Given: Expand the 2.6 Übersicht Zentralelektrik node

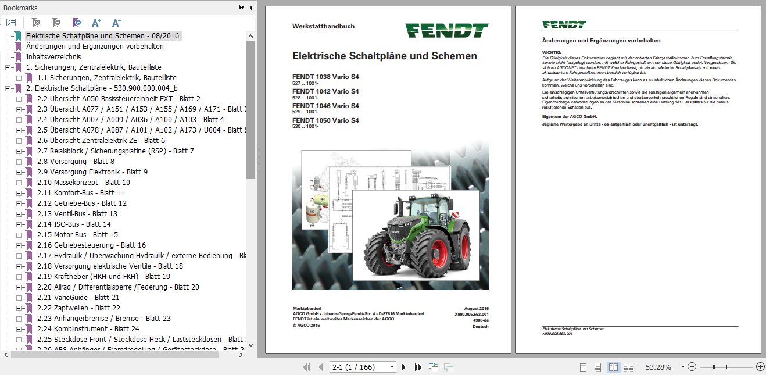Looking at the screenshot, I should 19,141.
